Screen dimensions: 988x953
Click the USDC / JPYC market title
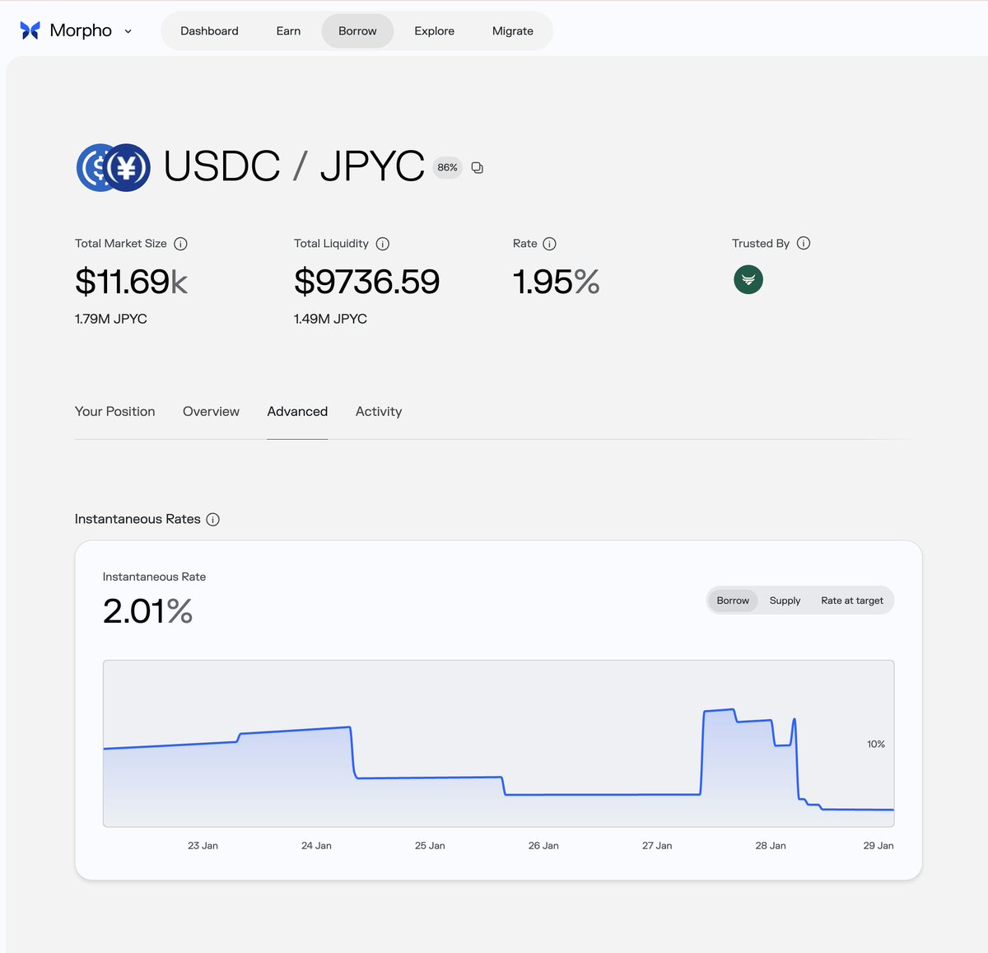click(294, 166)
